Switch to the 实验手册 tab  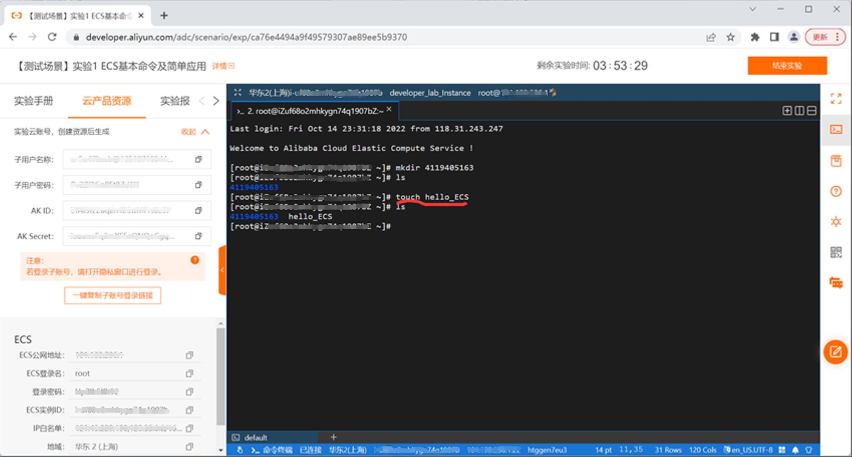(34, 101)
